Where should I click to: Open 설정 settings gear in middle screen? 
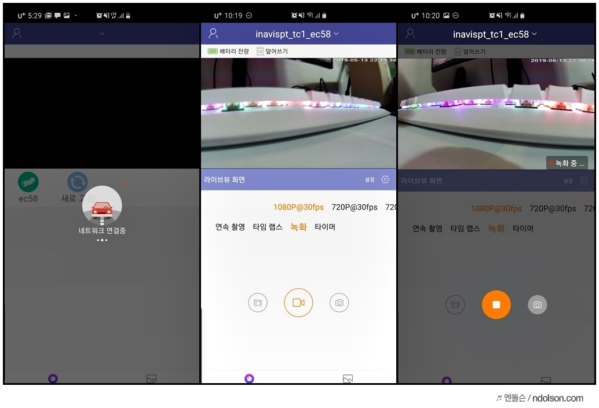click(385, 179)
